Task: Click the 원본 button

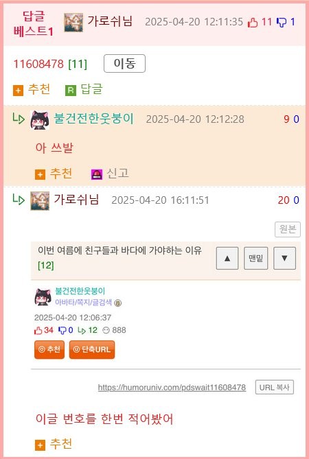Action: [288, 229]
